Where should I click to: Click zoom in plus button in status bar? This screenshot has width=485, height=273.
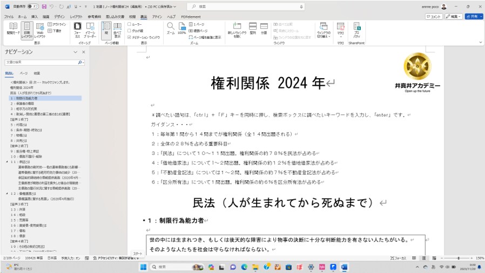(471, 258)
